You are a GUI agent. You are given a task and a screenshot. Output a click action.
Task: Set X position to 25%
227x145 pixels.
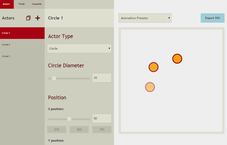[x=57, y=130]
